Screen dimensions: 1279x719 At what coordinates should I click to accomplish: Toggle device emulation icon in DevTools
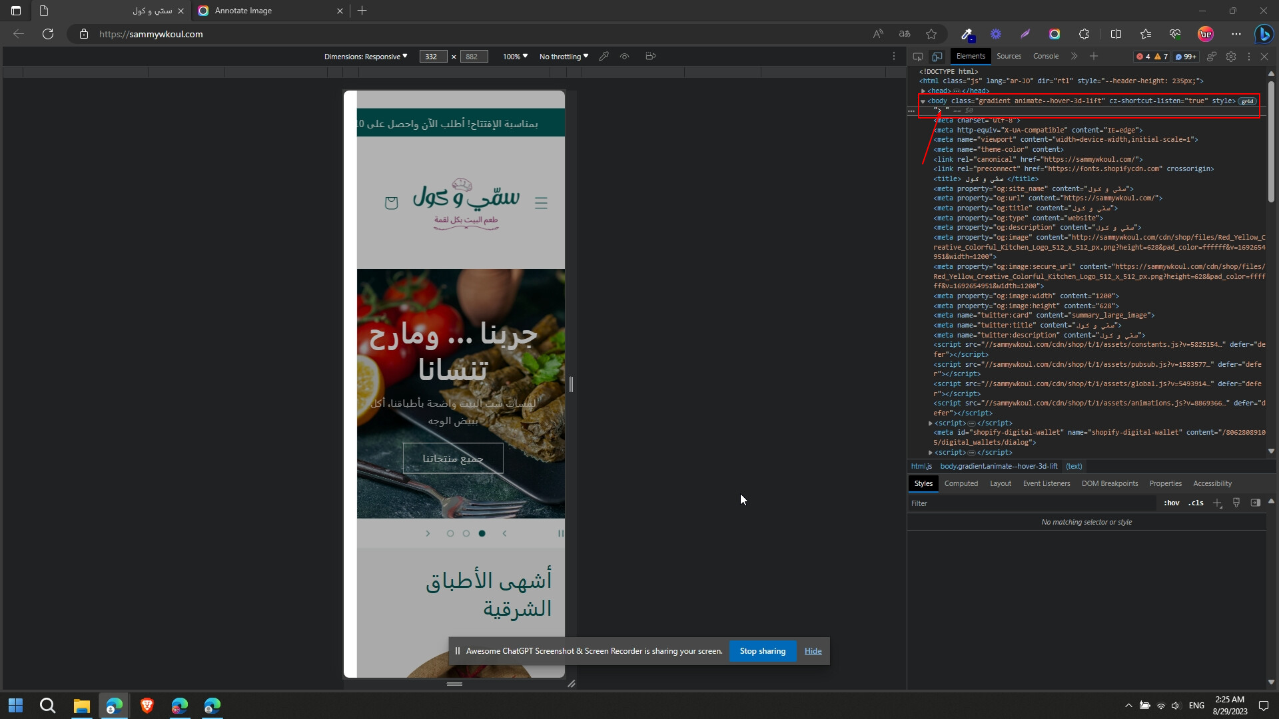937,57
